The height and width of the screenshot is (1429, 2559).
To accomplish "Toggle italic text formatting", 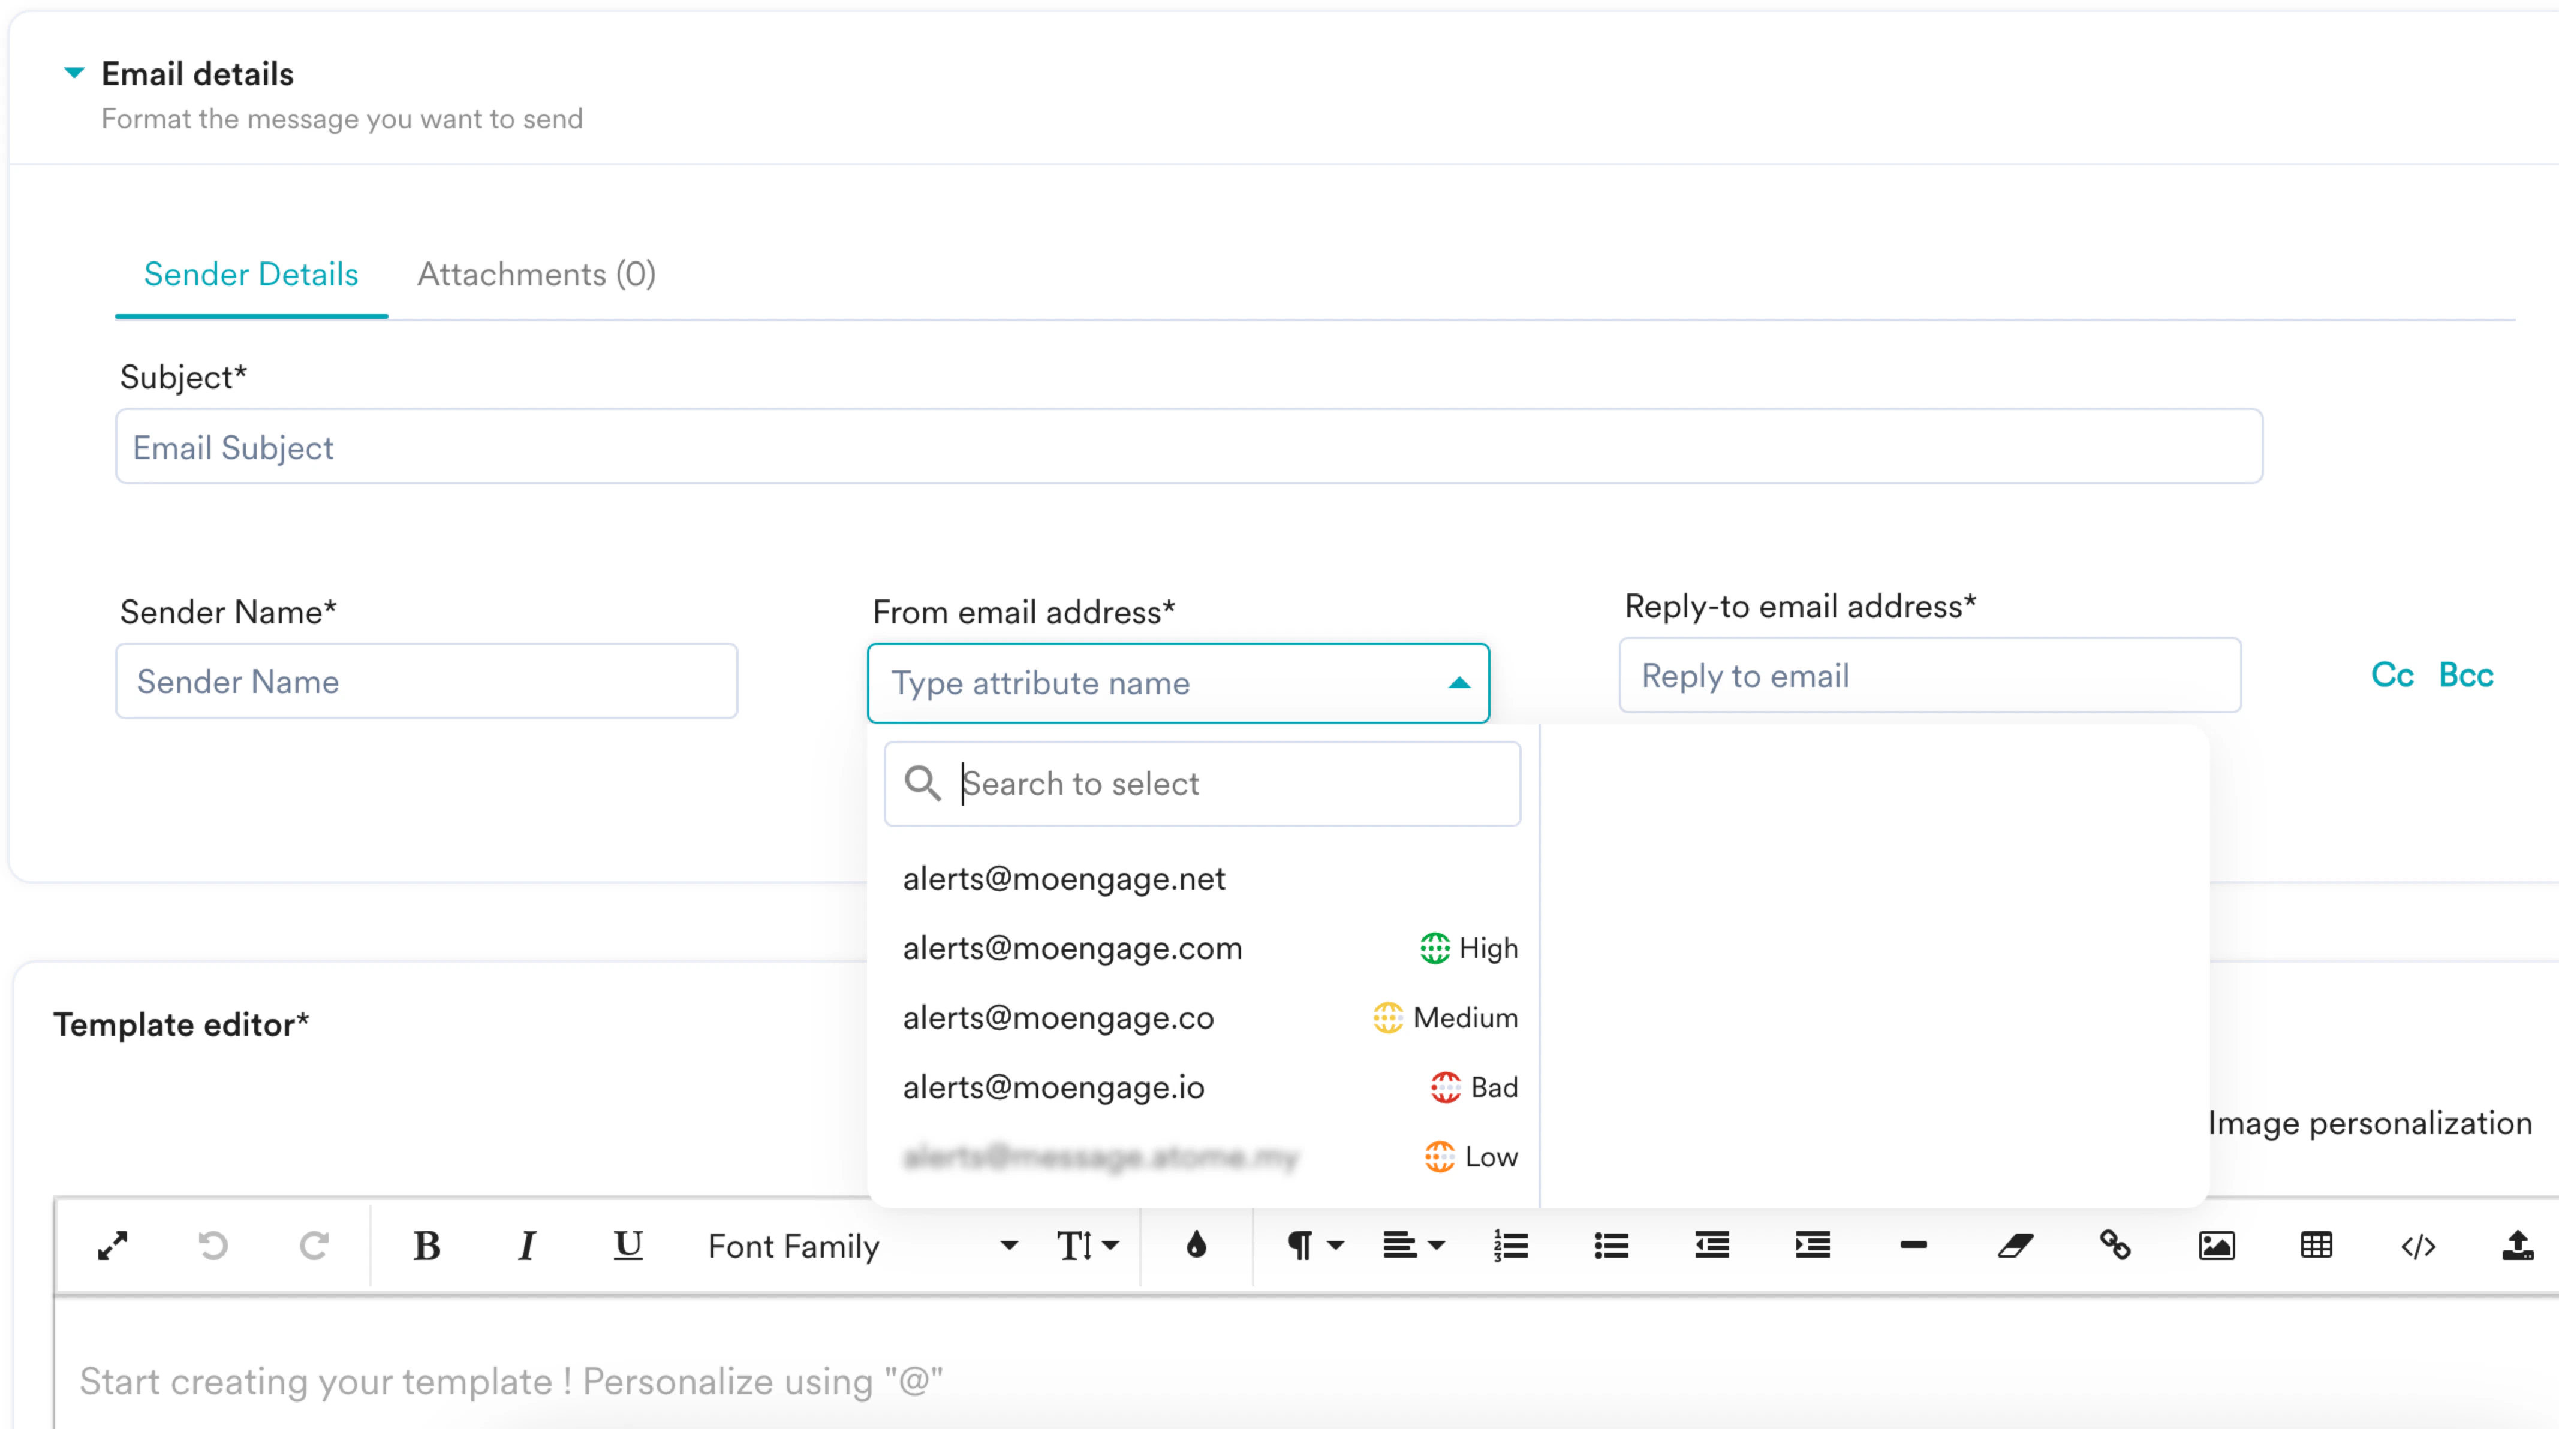I will (528, 1246).
